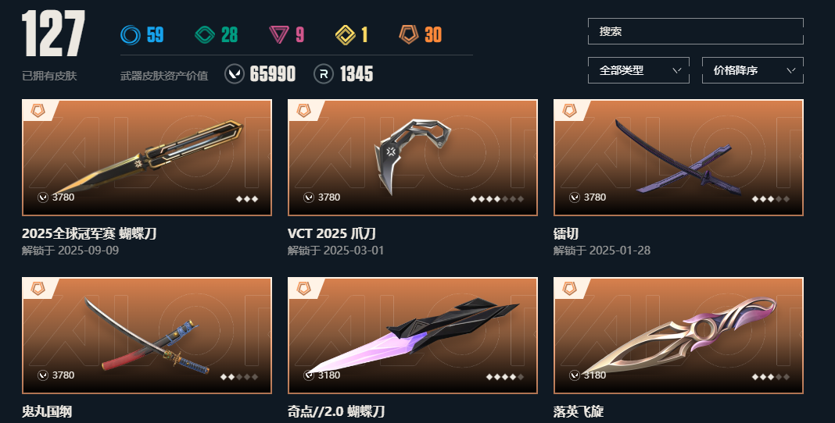Click the chevron arrow on 价格降序 selector

(790, 70)
